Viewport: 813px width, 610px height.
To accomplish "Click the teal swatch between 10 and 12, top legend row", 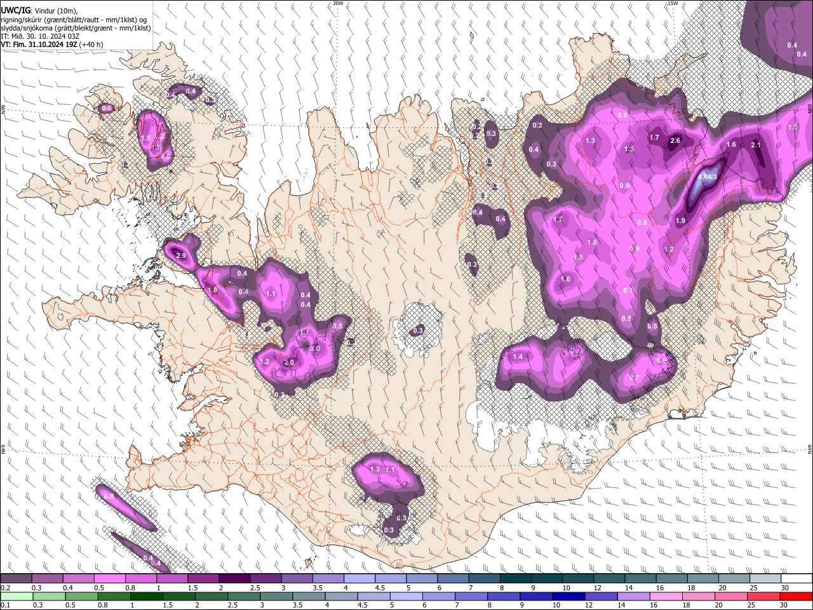I will click(578, 579).
